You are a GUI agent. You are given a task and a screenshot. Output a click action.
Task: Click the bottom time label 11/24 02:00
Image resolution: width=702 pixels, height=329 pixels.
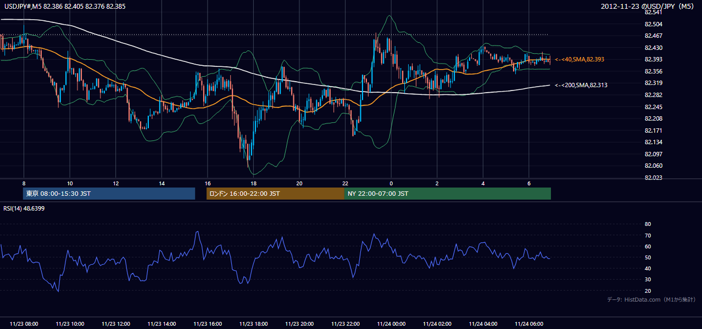[437, 324]
